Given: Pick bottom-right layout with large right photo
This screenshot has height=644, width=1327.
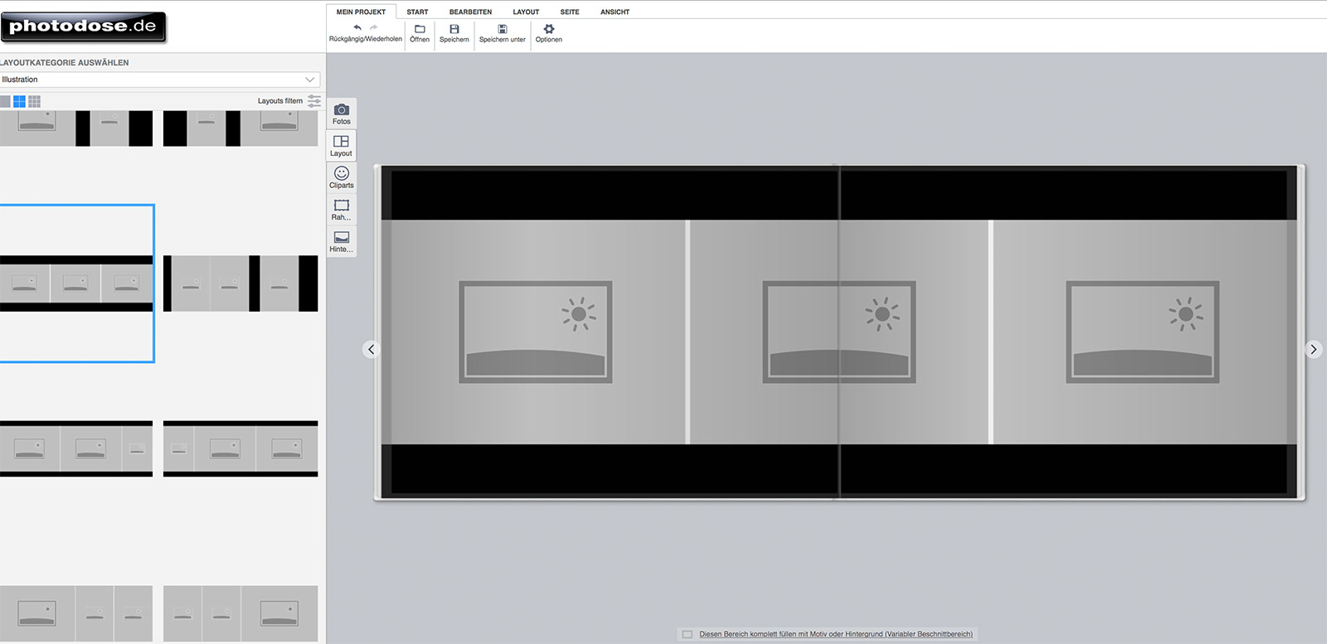Looking at the screenshot, I should coord(241,613).
